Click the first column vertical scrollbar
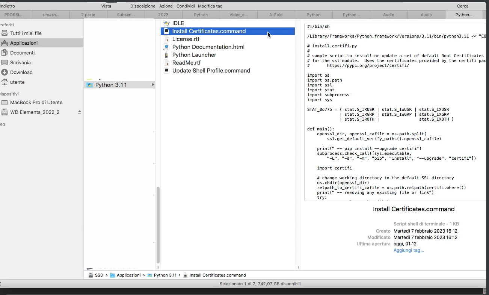This screenshot has height=295, width=489. click(x=158, y=225)
